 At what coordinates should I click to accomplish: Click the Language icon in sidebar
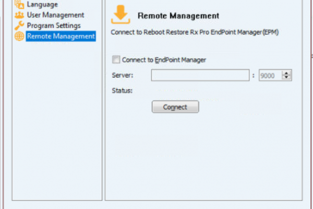[x=19, y=4]
